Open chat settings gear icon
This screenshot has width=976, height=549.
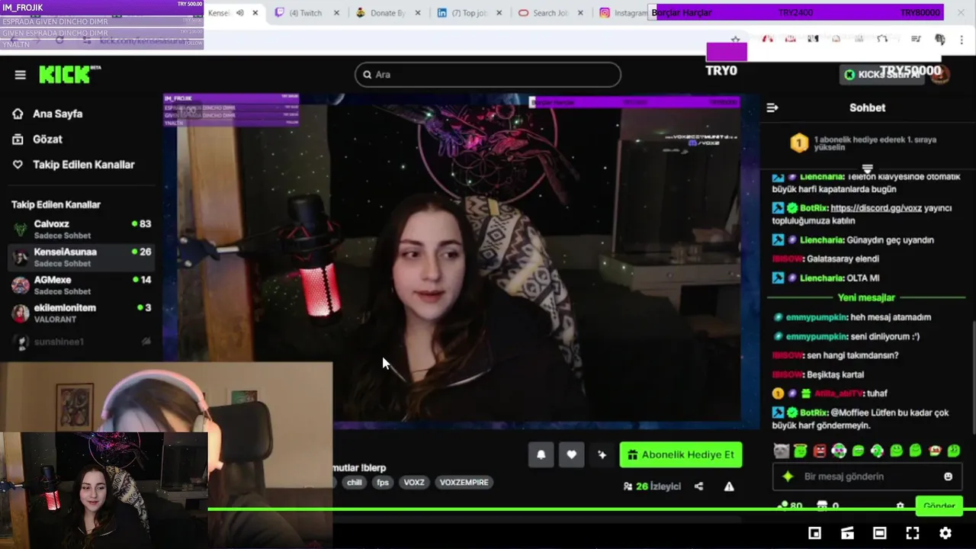pyautogui.click(x=900, y=506)
